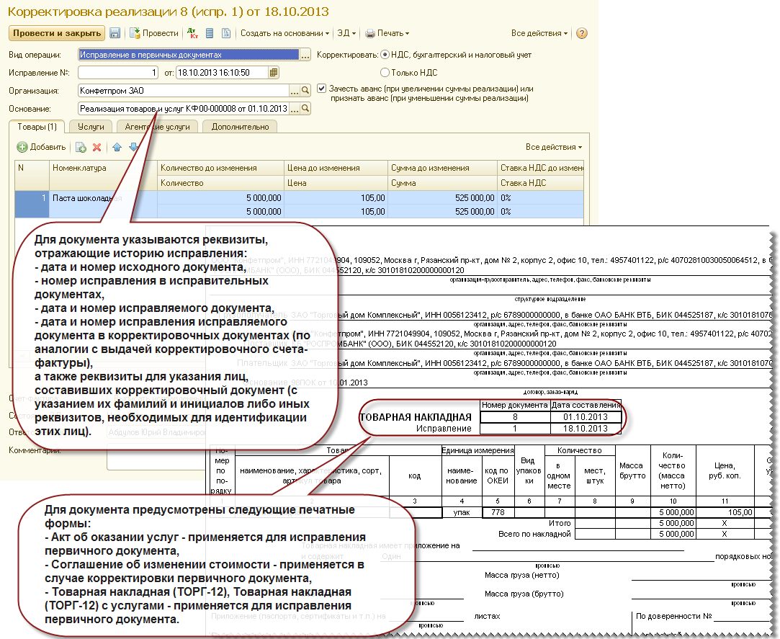Open Все действия menu above the goods table
780x639 pixels.
tap(554, 147)
